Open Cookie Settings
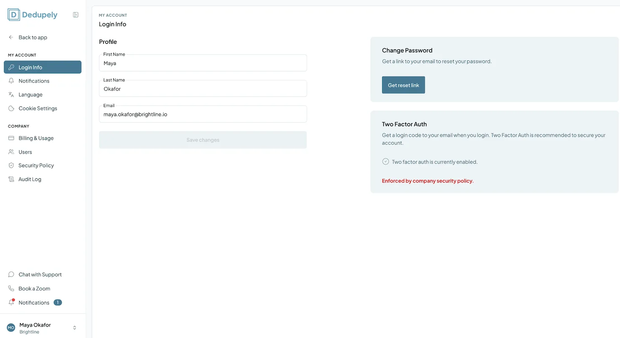 coord(43,108)
